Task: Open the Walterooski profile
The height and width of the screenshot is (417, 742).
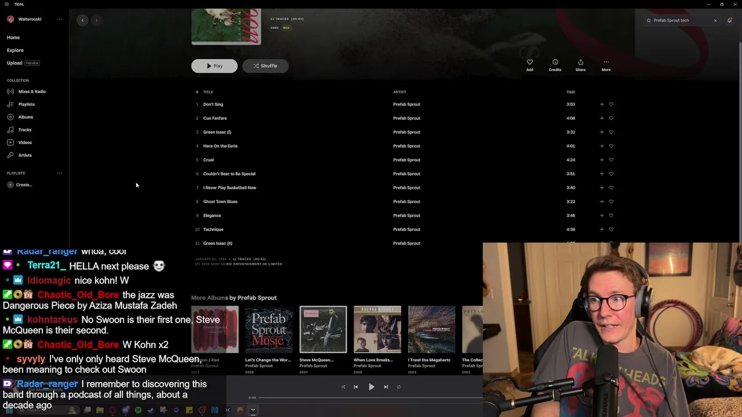Action: coord(24,19)
